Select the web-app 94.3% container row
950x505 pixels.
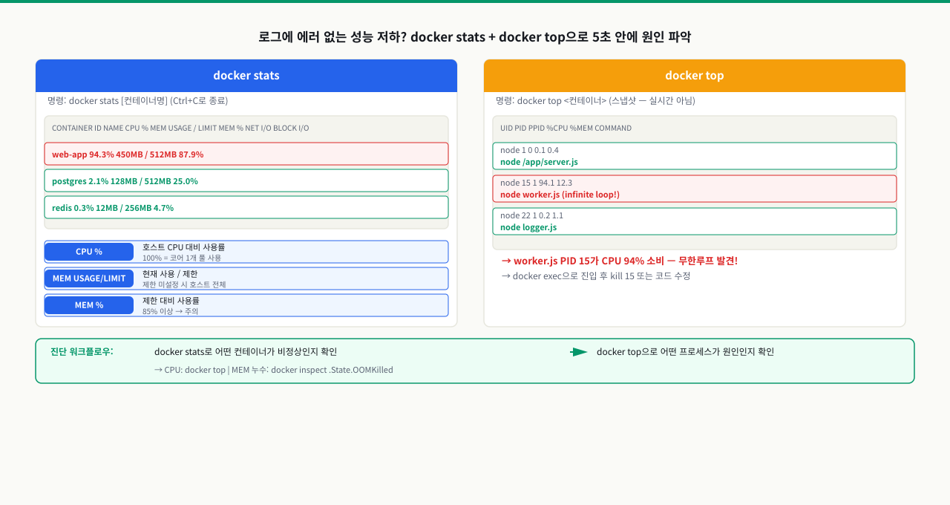[246, 154]
